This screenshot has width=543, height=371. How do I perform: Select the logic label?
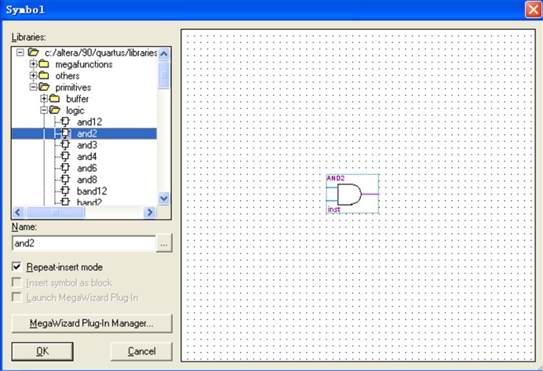(x=75, y=110)
